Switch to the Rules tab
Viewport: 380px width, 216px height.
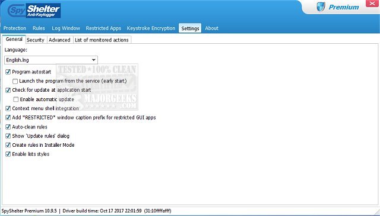[39, 28]
